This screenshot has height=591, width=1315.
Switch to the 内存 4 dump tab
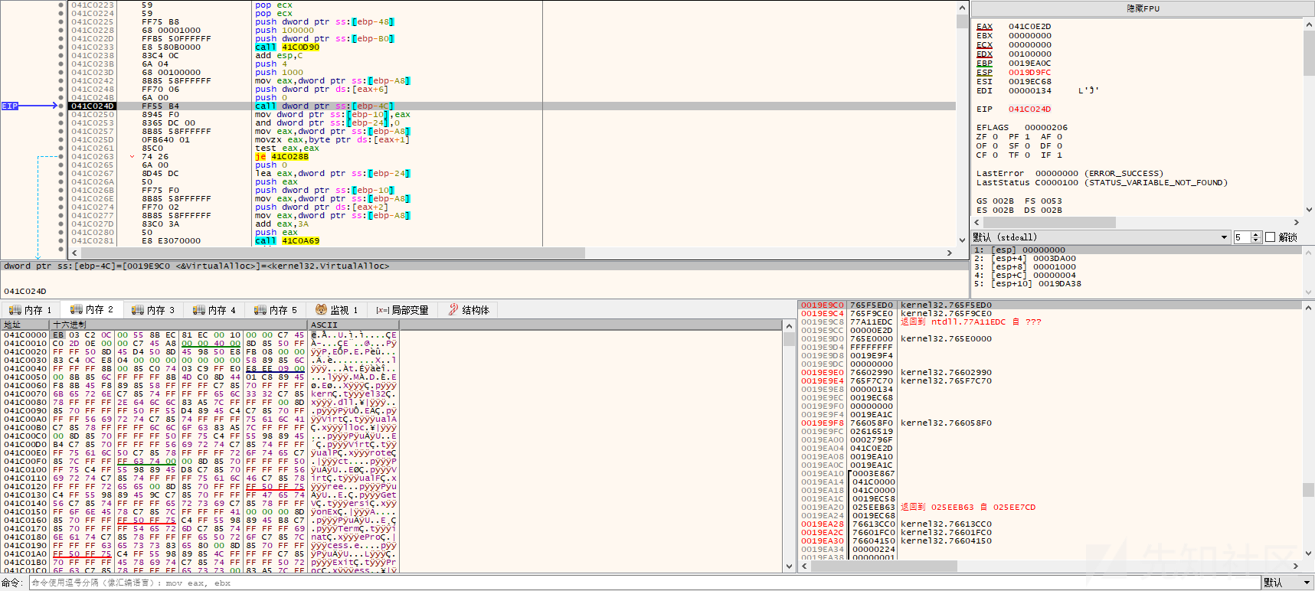click(214, 310)
